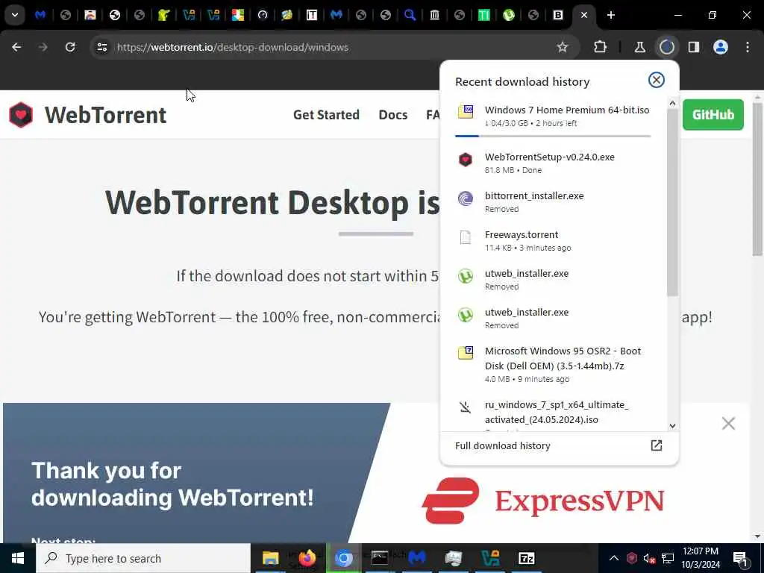Switch to the tab with the B icon
This screenshot has height=573, width=764.
tap(558, 15)
